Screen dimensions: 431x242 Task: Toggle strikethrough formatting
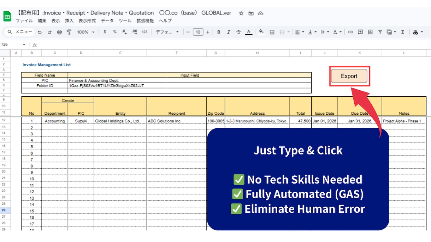click(x=238, y=32)
